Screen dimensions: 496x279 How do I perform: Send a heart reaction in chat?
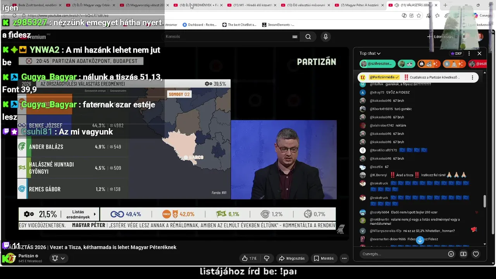[x=476, y=254]
